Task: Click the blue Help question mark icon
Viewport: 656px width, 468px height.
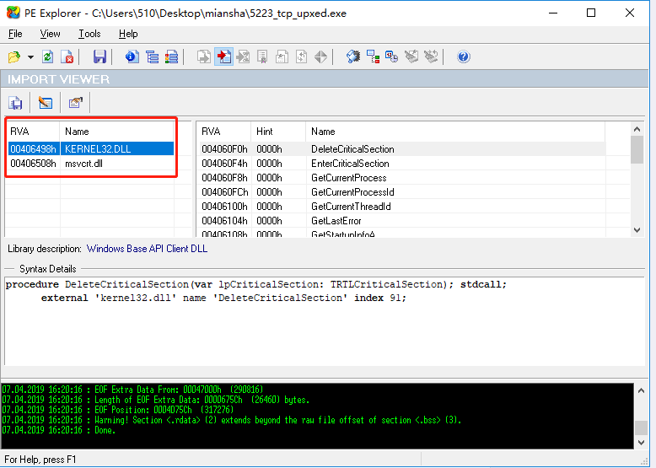Action: click(x=464, y=56)
